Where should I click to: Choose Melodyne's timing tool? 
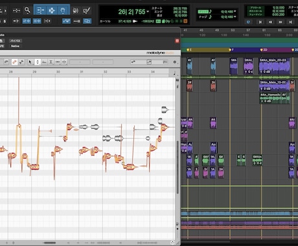(x=58, y=62)
